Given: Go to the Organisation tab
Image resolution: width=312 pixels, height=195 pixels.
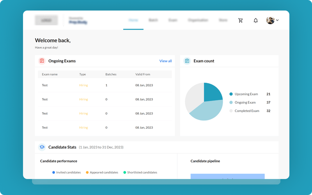Looking at the screenshot, I should tap(198, 20).
